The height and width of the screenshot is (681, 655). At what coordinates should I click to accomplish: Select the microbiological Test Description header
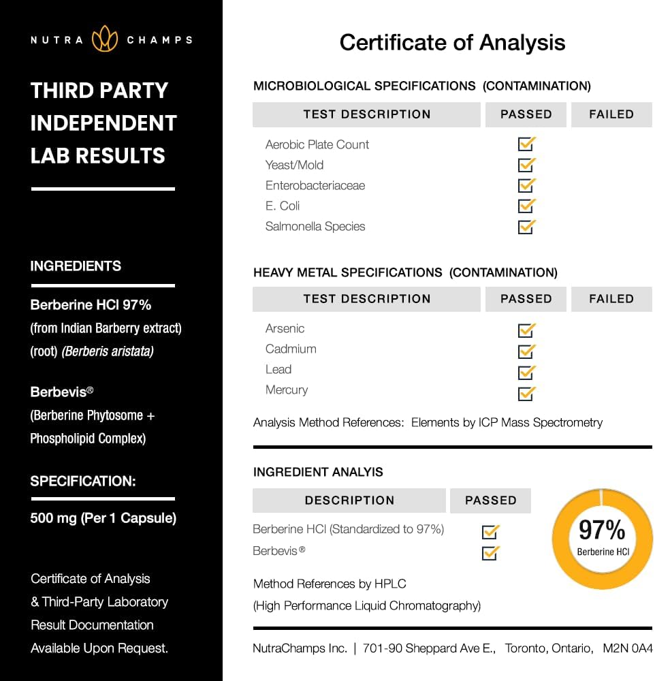point(366,114)
